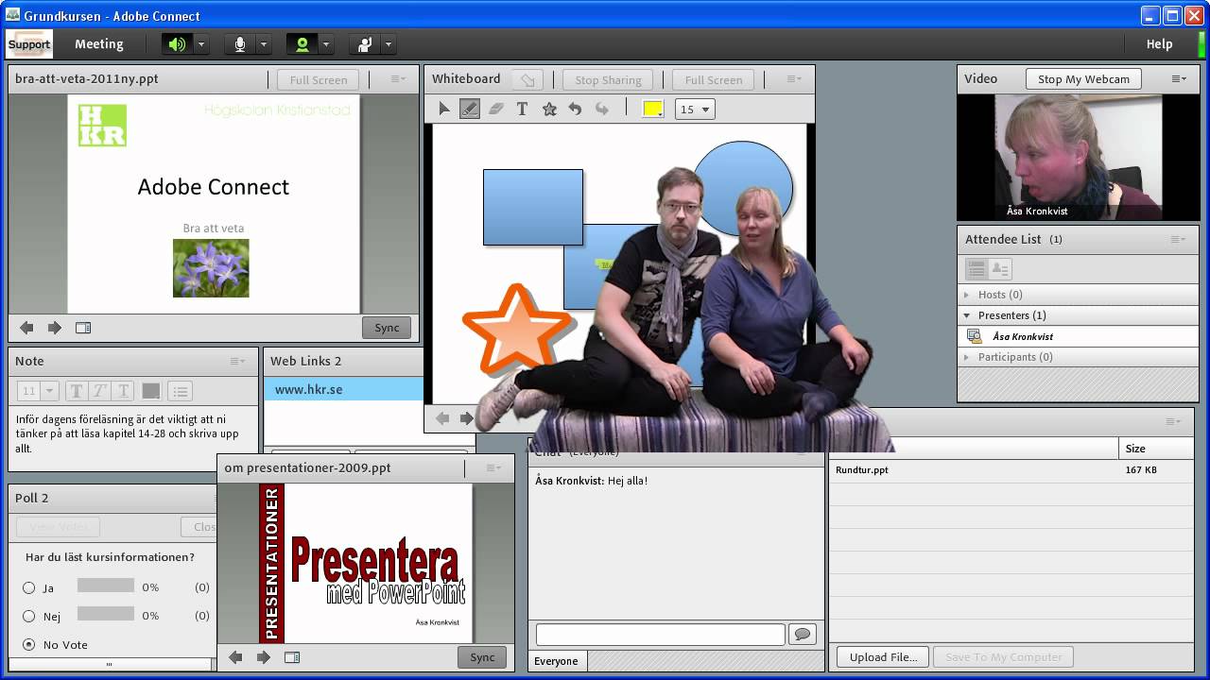Screen dimensions: 1210x680
Task: Select the whiteboard Pencil marker tool
Action: 470,109
